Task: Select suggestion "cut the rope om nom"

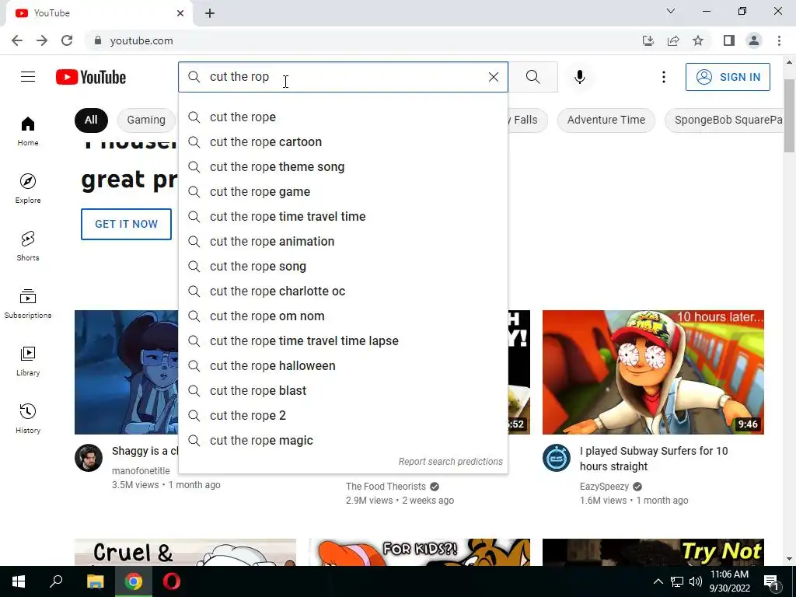Action: pyautogui.click(x=343, y=316)
